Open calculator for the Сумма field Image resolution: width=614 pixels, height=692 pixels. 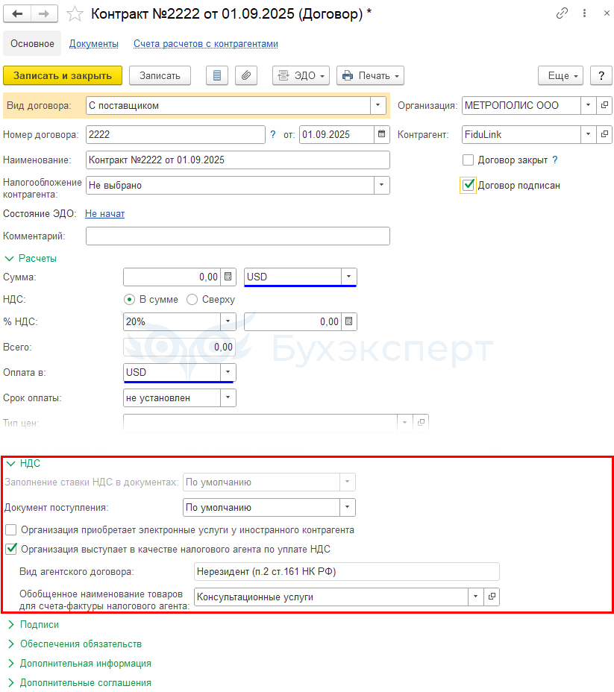(228, 277)
